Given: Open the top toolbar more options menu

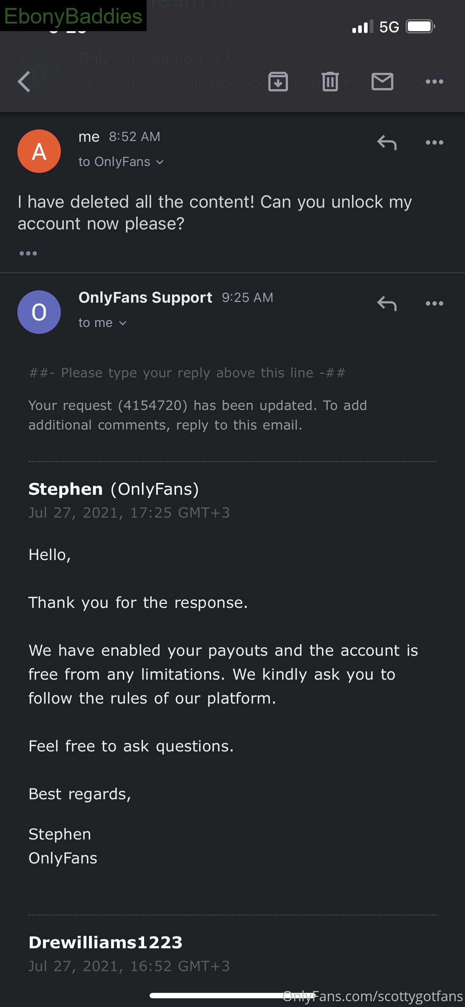Looking at the screenshot, I should click(435, 82).
